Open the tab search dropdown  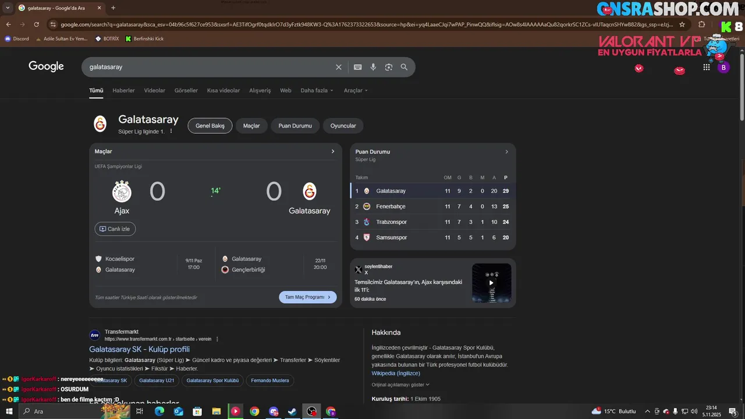(8, 8)
